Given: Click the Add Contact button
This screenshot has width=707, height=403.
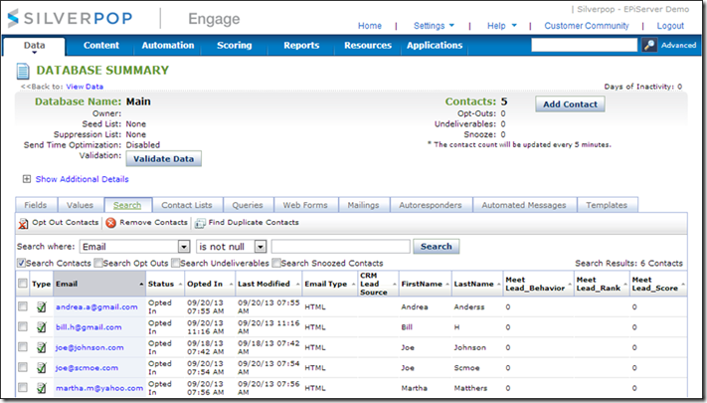Looking at the screenshot, I should point(570,104).
